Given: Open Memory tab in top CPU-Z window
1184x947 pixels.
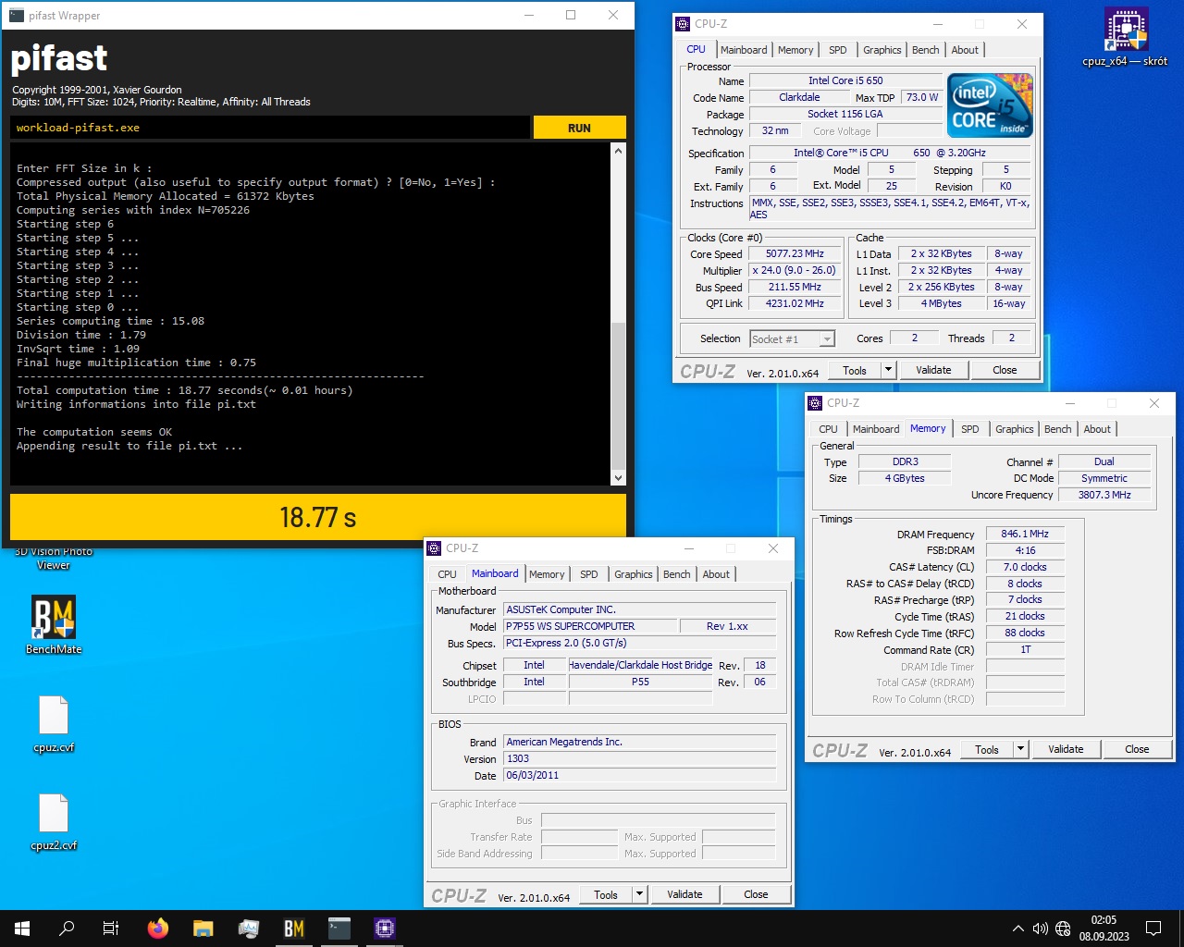Looking at the screenshot, I should (x=795, y=50).
